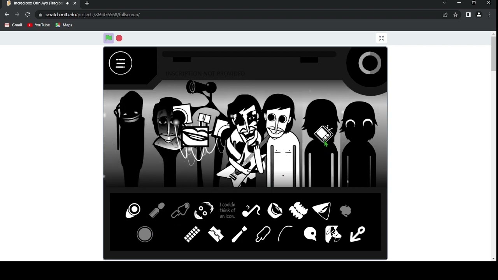
Task: Stop the project with the red stop button
Action: pyautogui.click(x=119, y=38)
